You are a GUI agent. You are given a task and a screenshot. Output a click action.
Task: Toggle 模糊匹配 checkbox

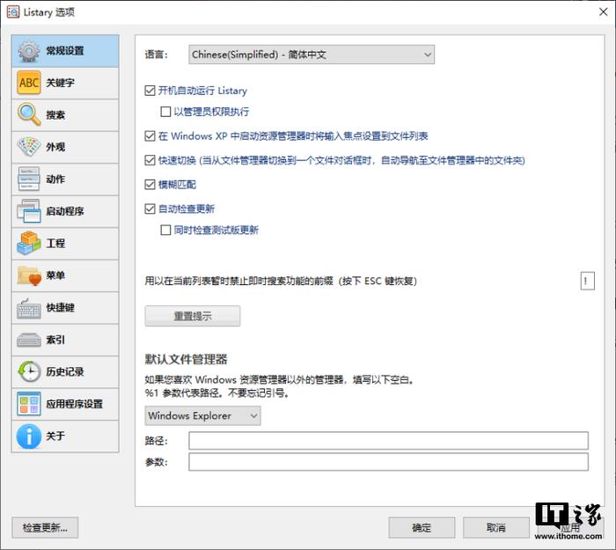[150, 185]
